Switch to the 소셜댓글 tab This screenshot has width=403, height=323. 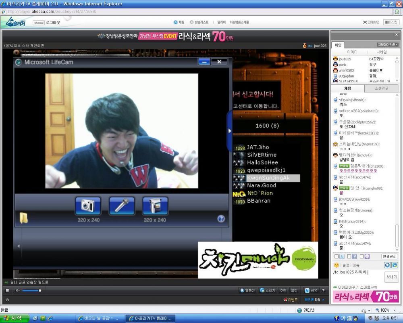click(381, 88)
